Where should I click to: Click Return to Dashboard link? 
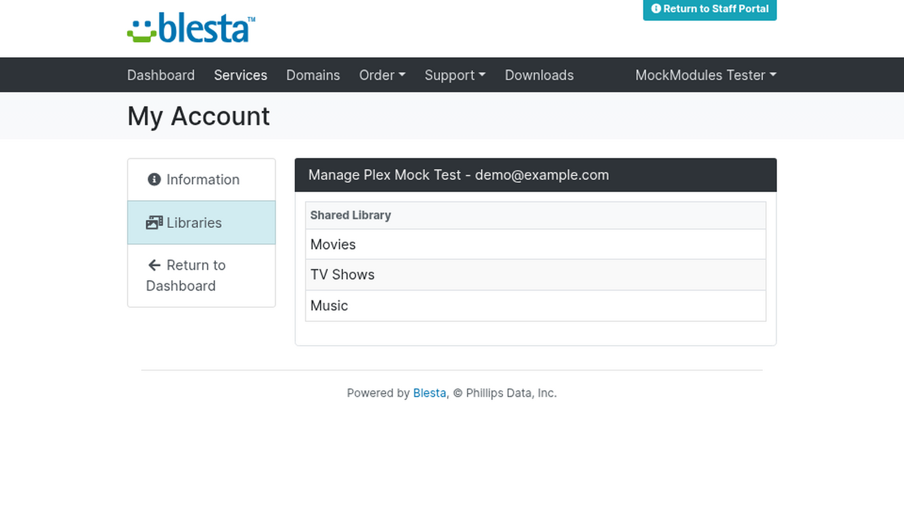point(202,276)
